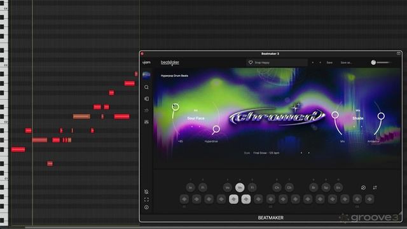
Task: Select the previous style arrow
Action: (x=301, y=153)
